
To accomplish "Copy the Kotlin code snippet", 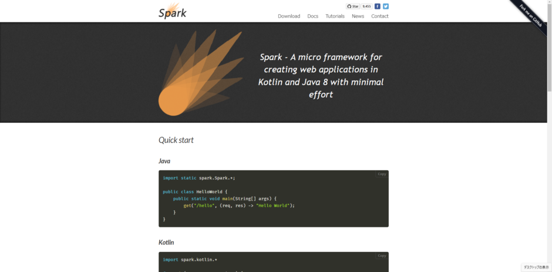I will pyautogui.click(x=382, y=256).
